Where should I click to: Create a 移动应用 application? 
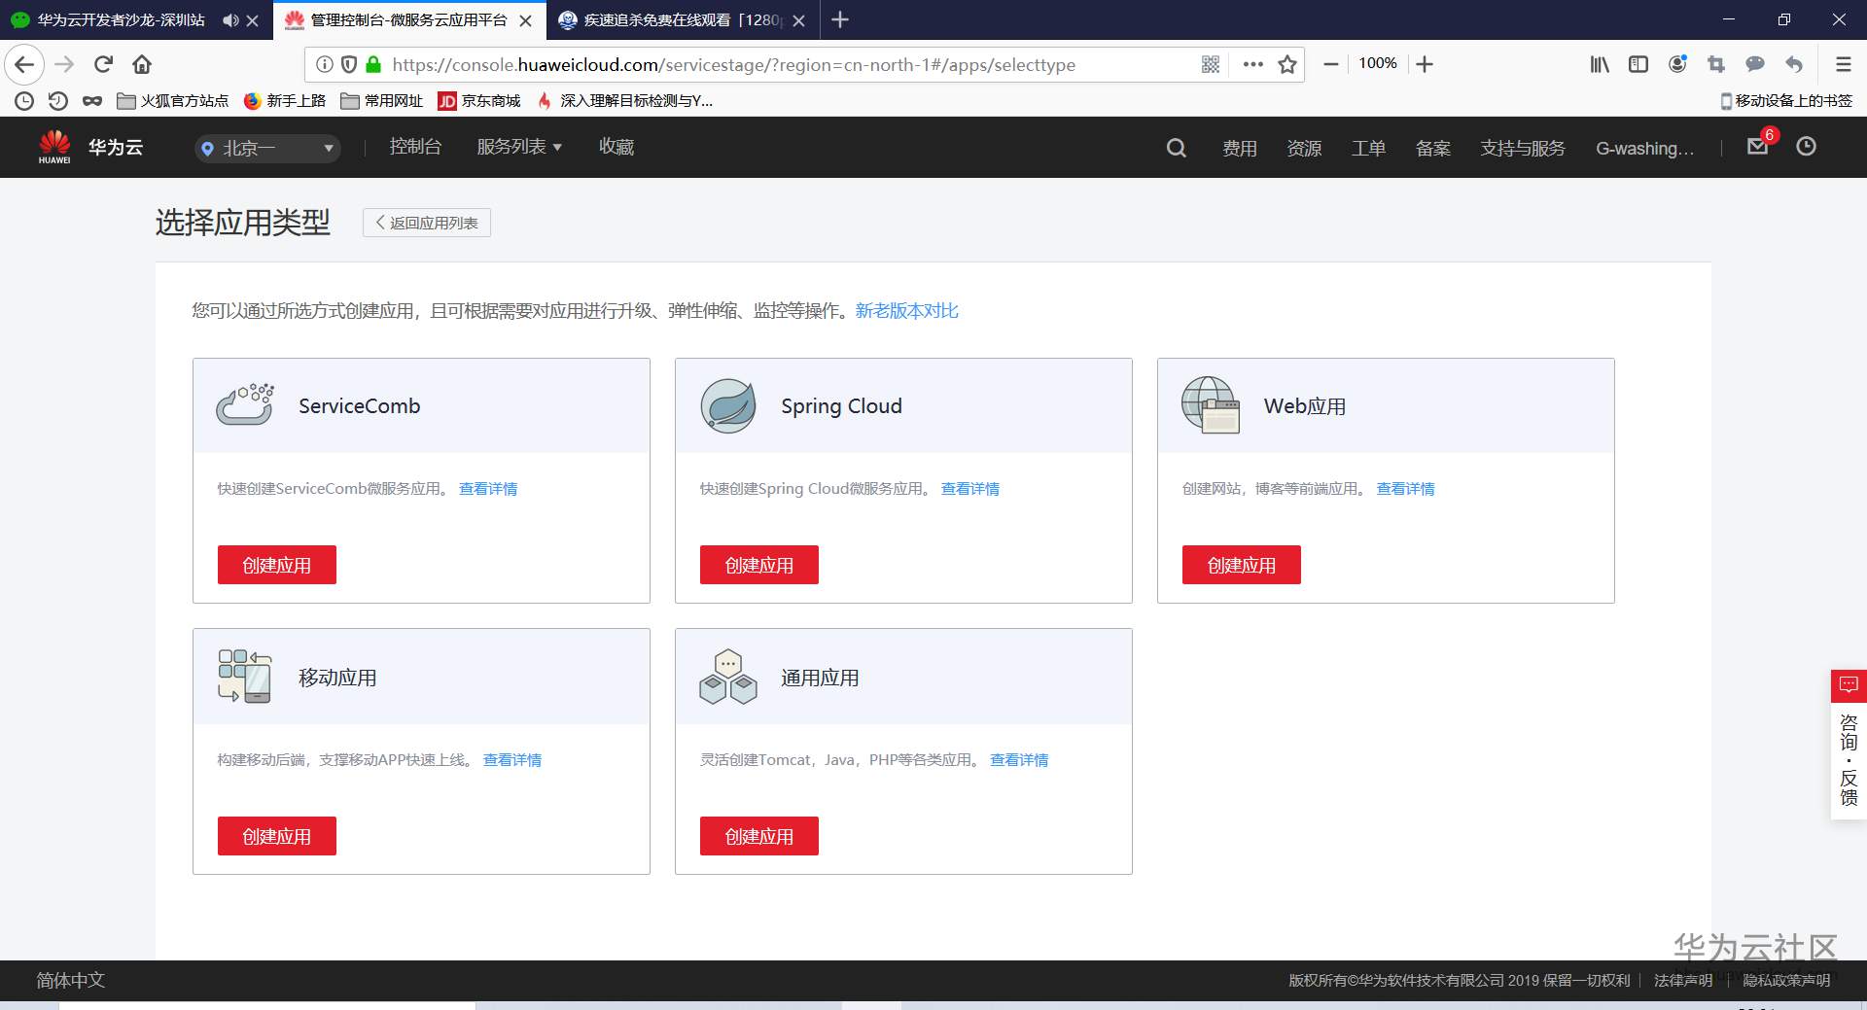(x=277, y=836)
